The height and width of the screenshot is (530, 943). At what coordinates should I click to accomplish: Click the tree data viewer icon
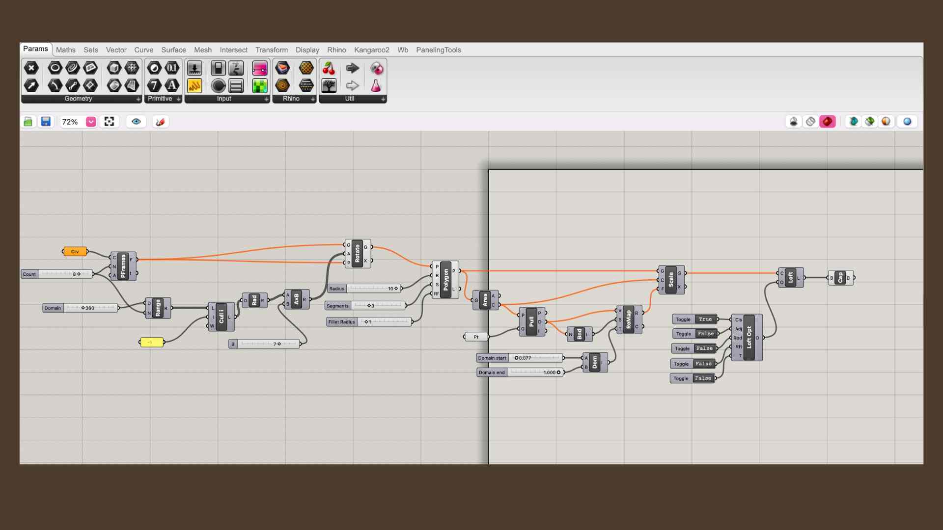pos(329,86)
